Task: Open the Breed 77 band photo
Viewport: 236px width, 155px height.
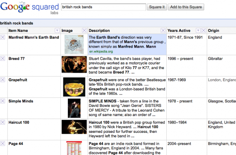Action: click(x=74, y=65)
